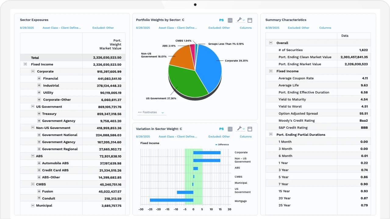Expand the Government National row
This screenshot has height=219, width=390.
coord(39,135)
